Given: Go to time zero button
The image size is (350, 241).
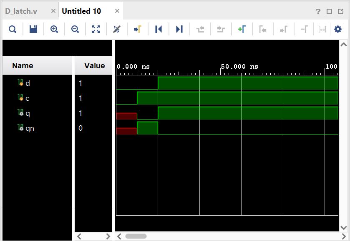Looking at the screenshot, I should pyautogui.click(x=159, y=29).
